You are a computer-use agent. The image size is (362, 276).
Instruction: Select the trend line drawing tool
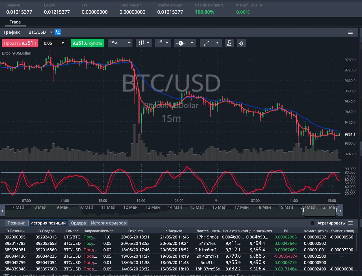coord(206,43)
